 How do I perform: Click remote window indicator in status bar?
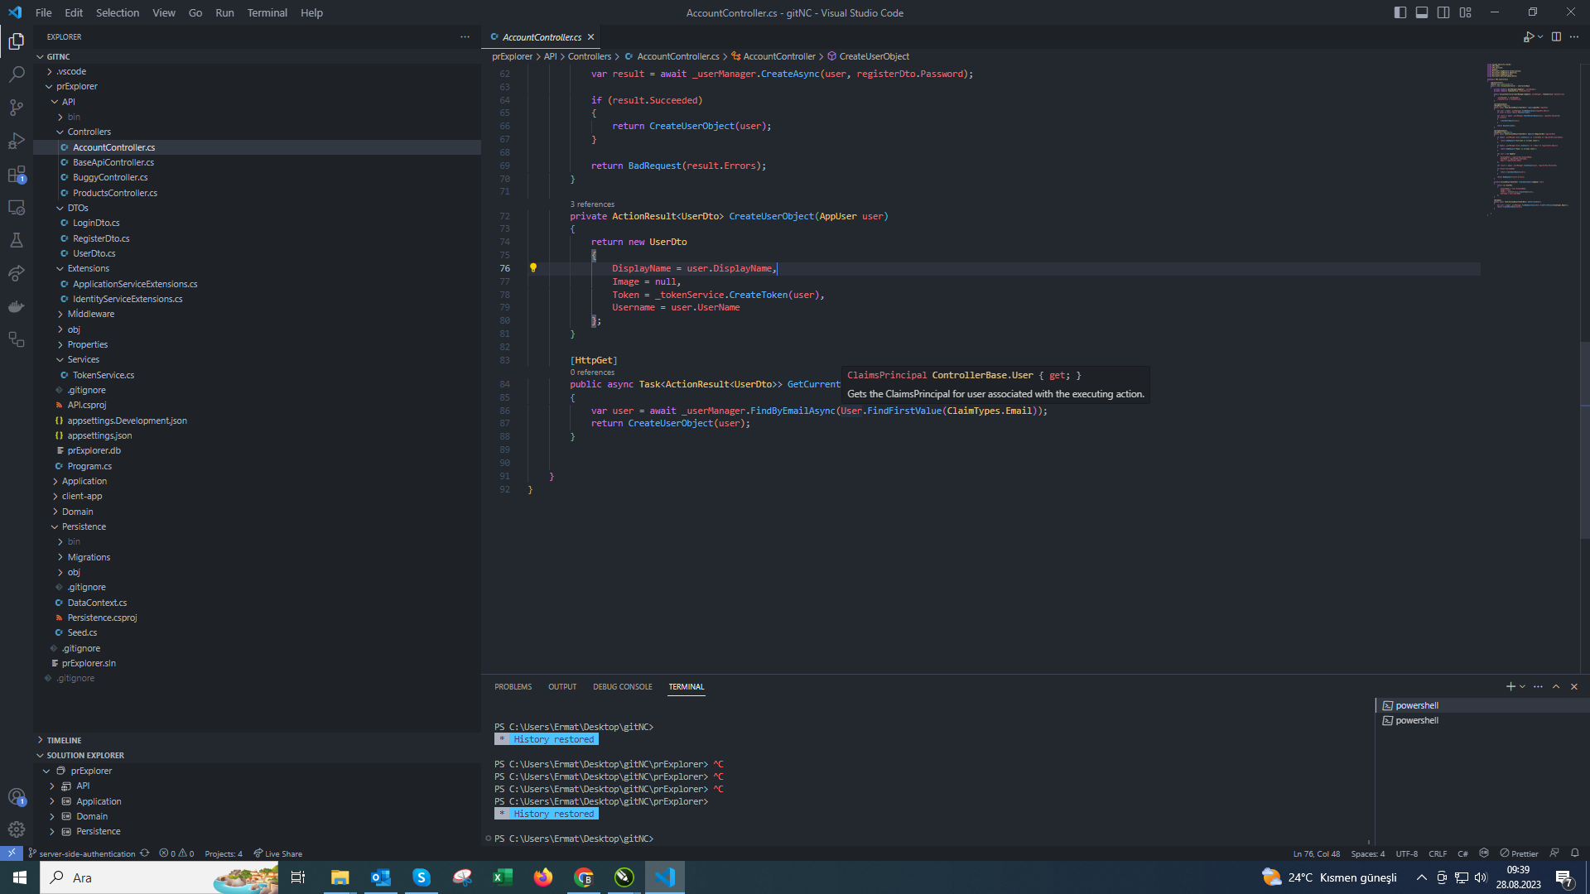12,853
